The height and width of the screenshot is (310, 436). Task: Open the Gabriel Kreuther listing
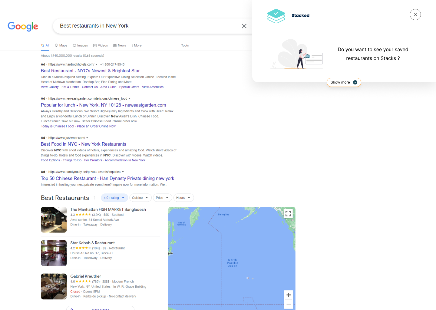[86, 276]
